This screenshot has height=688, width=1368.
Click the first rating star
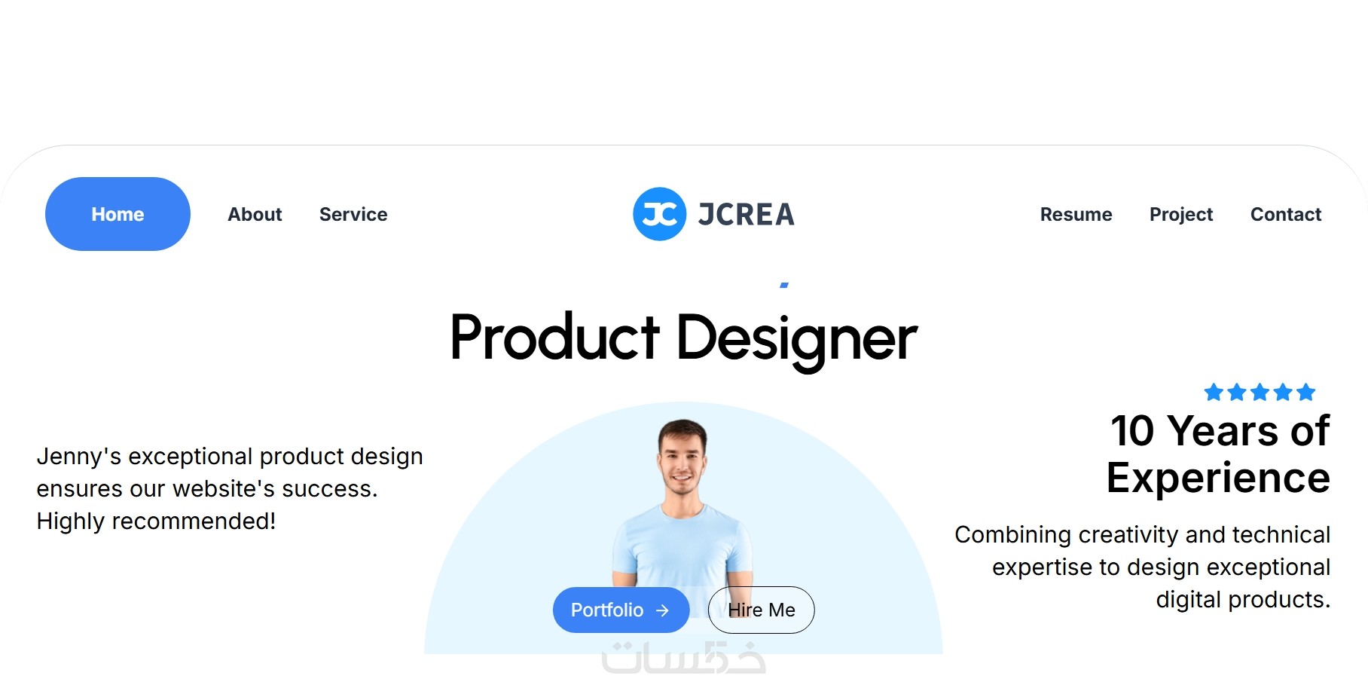[x=1214, y=392]
